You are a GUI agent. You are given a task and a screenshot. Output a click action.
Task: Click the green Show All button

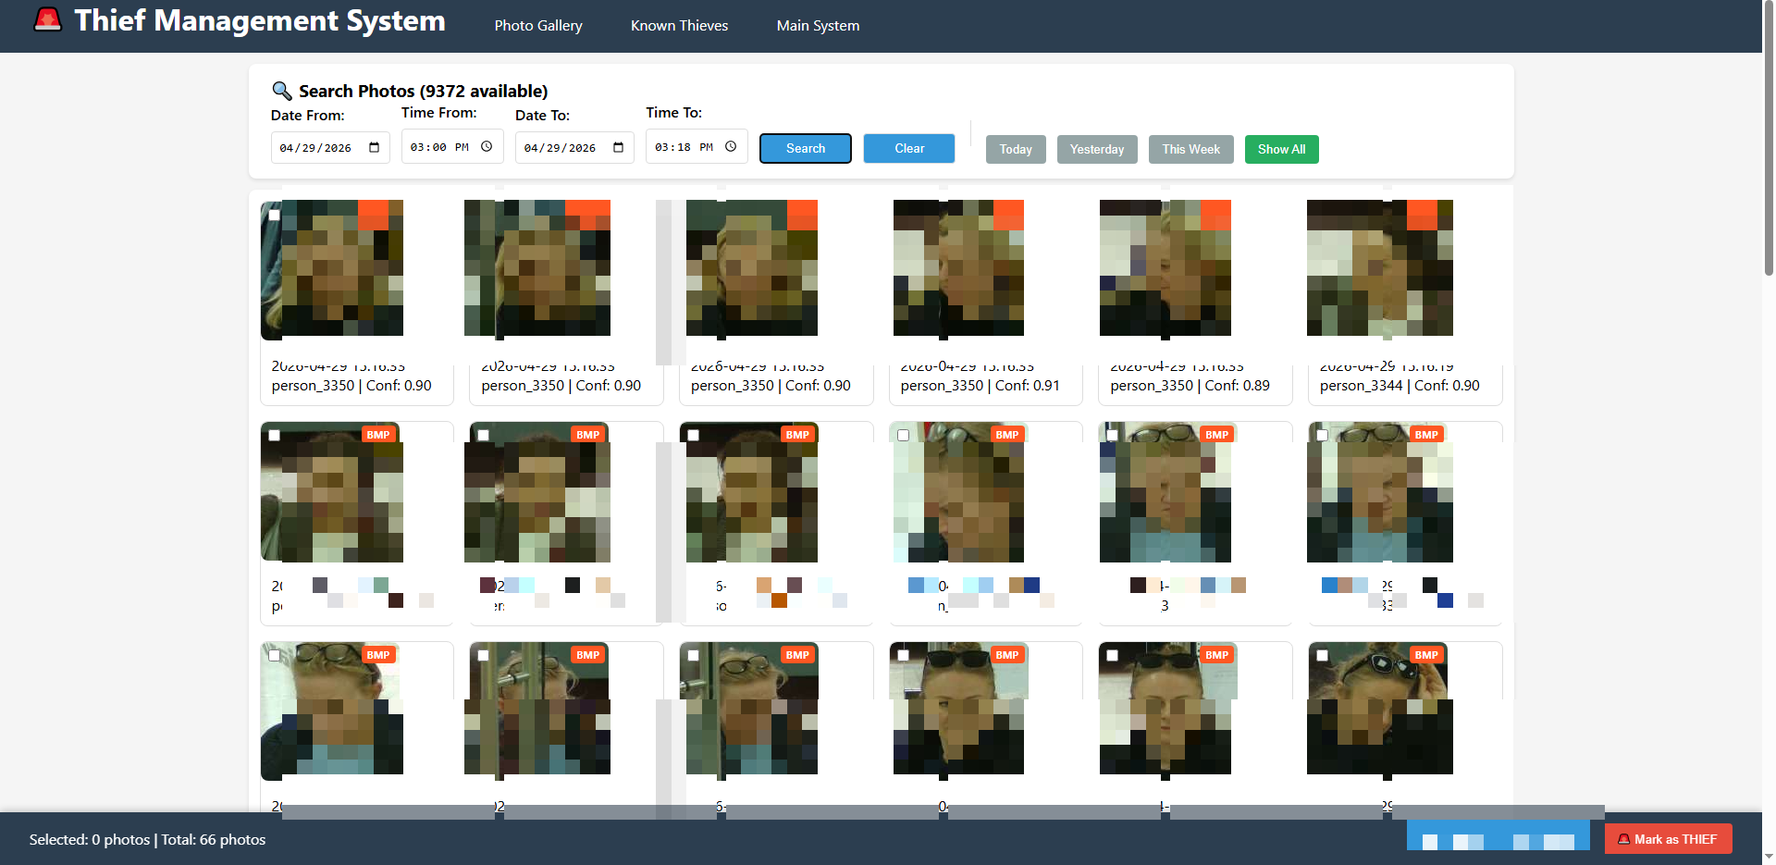tap(1281, 149)
